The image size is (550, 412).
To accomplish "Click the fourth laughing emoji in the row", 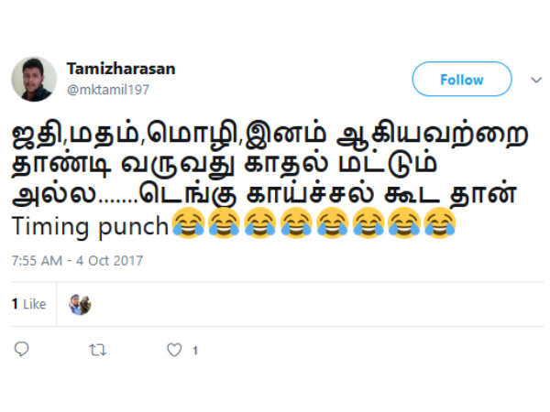I will tap(296, 223).
